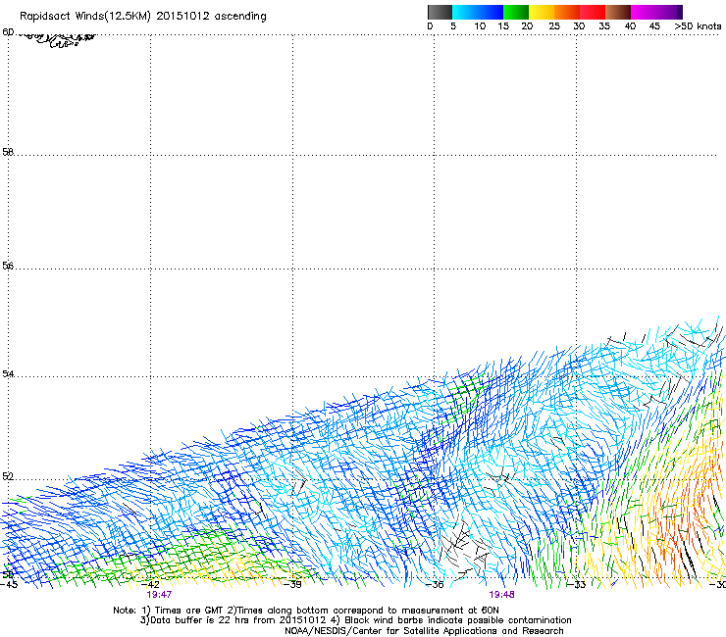Viewport: 726px width, 637px height.
Task: Click the 60 latitude axis label
Action: tap(8, 32)
